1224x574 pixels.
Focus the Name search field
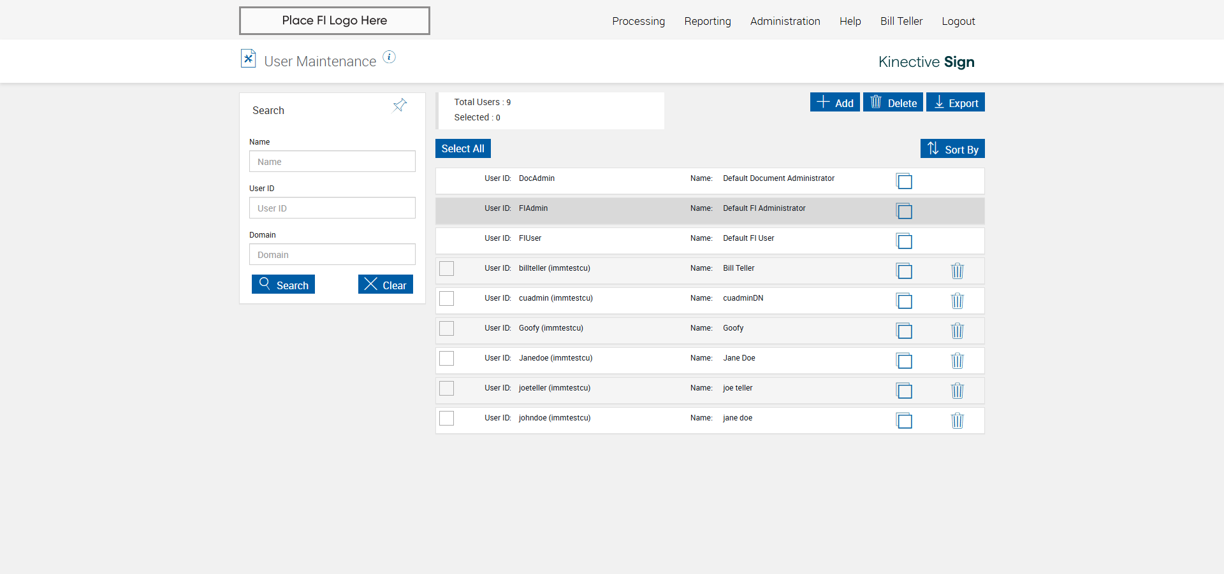(332, 161)
